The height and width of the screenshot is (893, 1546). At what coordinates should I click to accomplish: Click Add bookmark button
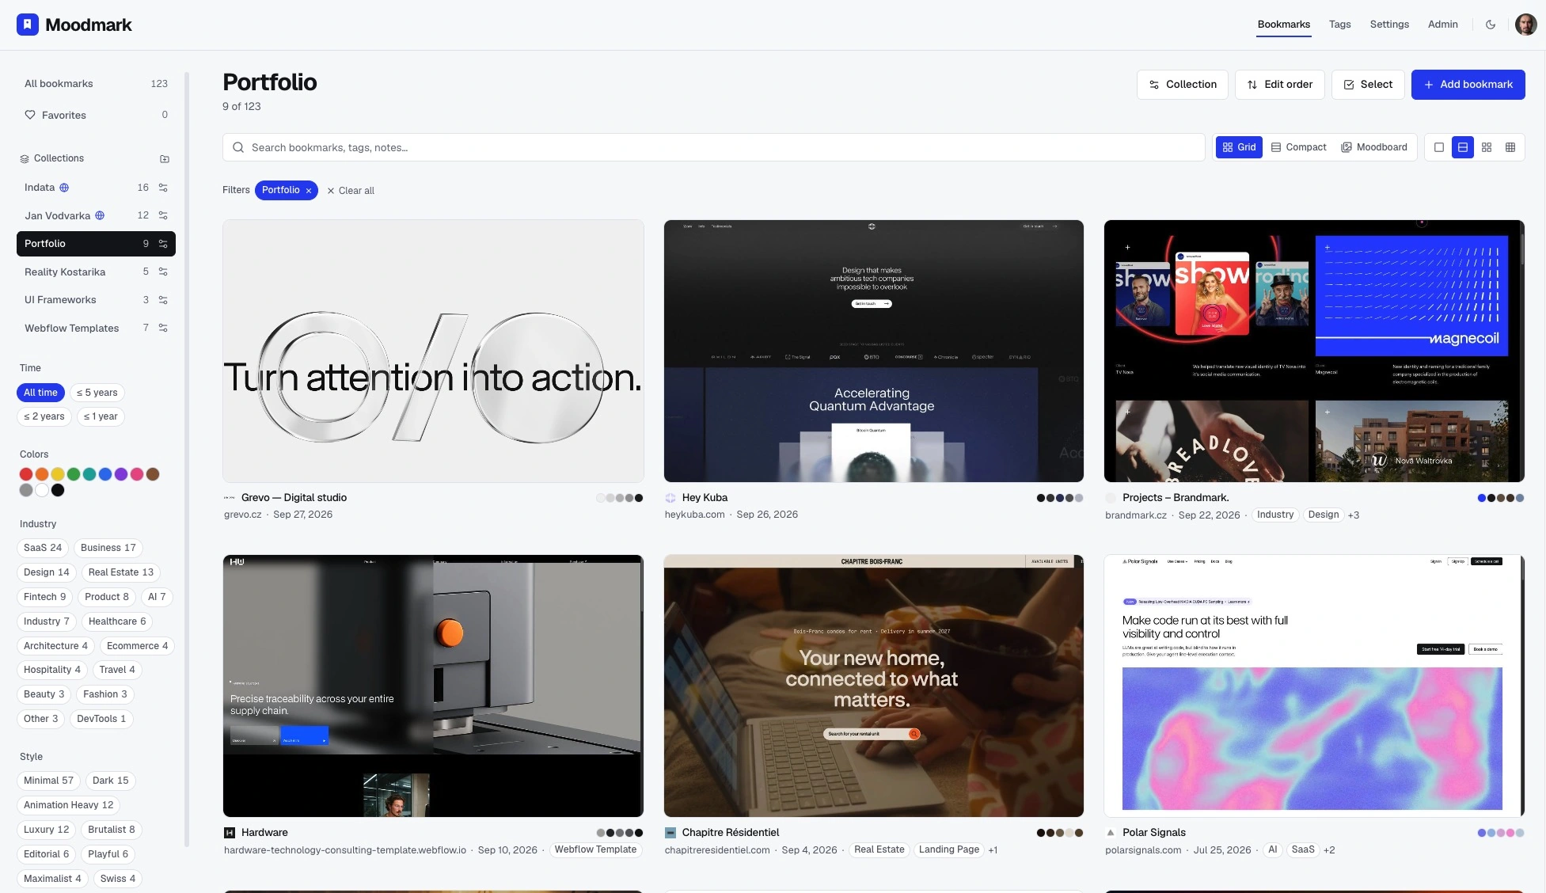pos(1468,85)
